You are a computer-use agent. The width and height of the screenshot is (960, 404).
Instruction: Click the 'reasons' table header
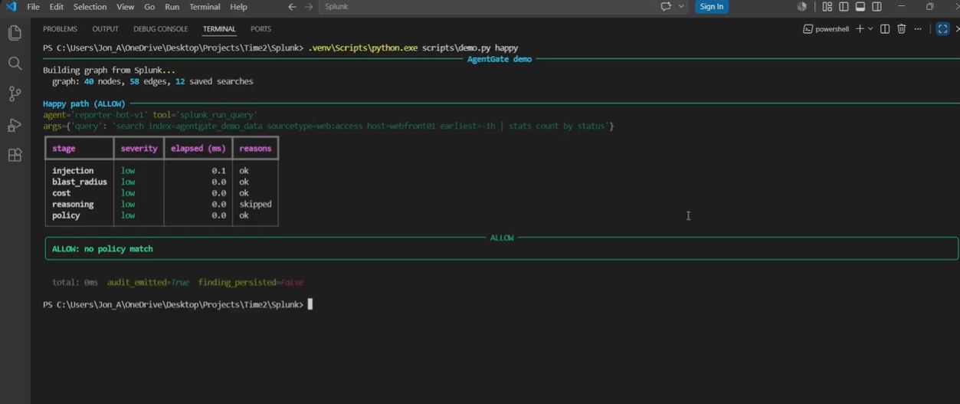255,149
